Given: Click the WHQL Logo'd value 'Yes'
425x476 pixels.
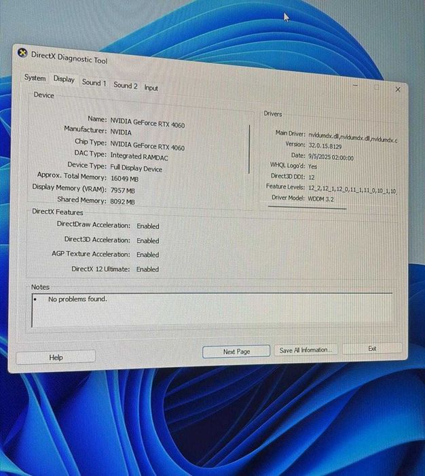Looking at the screenshot, I should [312, 167].
